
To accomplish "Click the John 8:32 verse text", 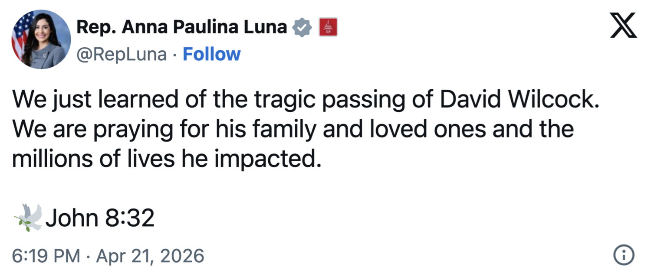I will (x=100, y=218).
